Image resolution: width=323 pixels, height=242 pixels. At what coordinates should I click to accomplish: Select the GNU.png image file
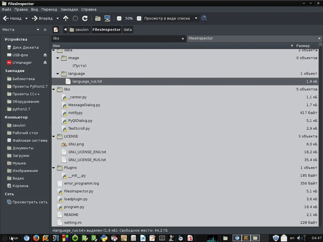click(185, 144)
